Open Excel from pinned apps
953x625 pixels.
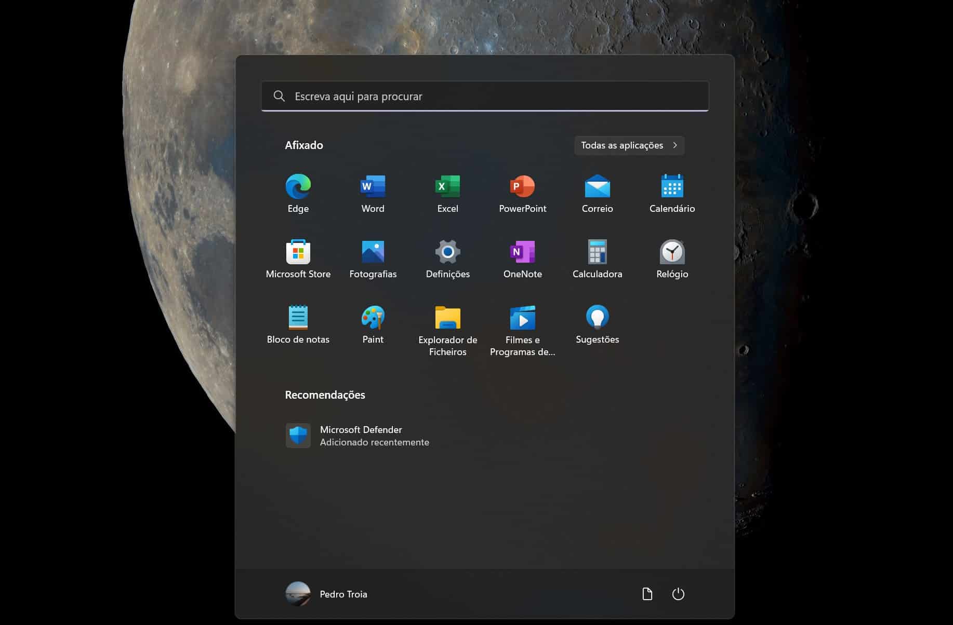(x=447, y=187)
